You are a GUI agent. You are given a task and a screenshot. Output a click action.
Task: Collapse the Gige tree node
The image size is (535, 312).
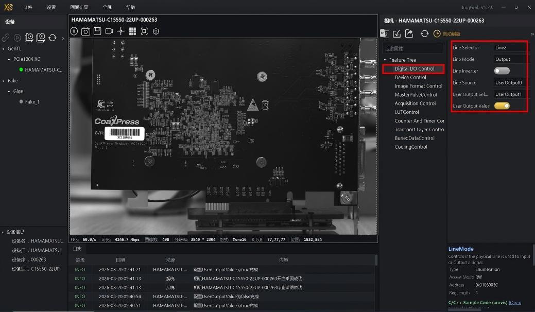tap(9, 91)
